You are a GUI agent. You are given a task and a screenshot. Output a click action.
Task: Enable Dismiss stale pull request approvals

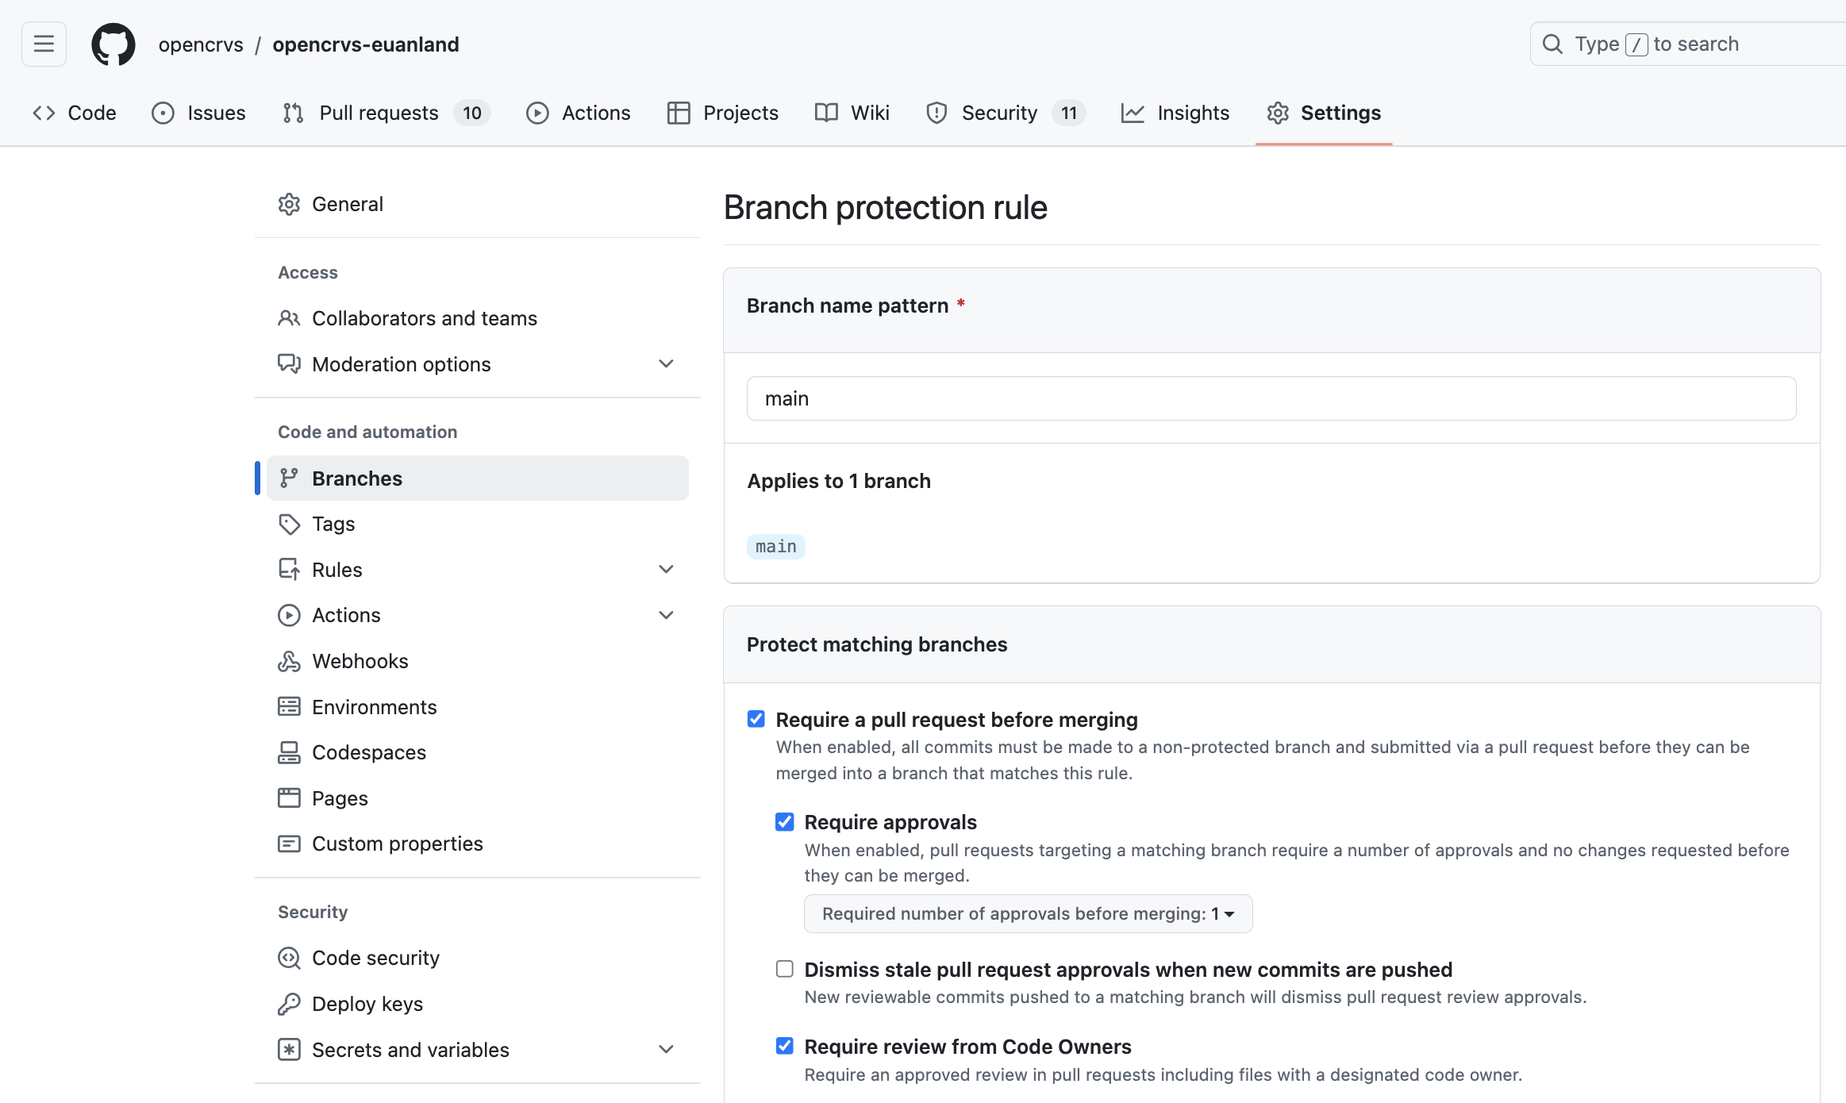785,969
